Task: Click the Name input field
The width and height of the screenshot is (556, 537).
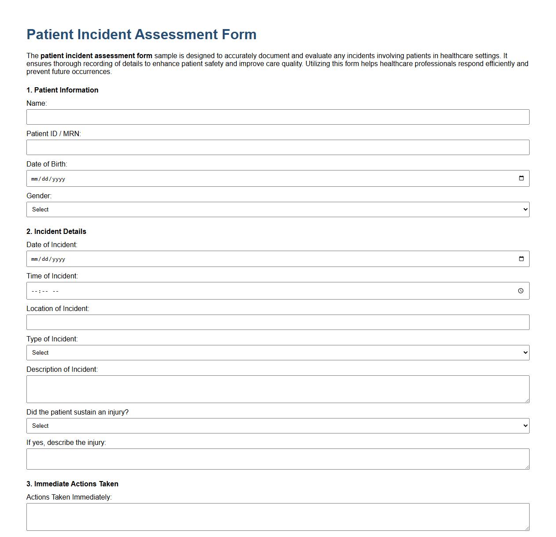Action: 277,117
